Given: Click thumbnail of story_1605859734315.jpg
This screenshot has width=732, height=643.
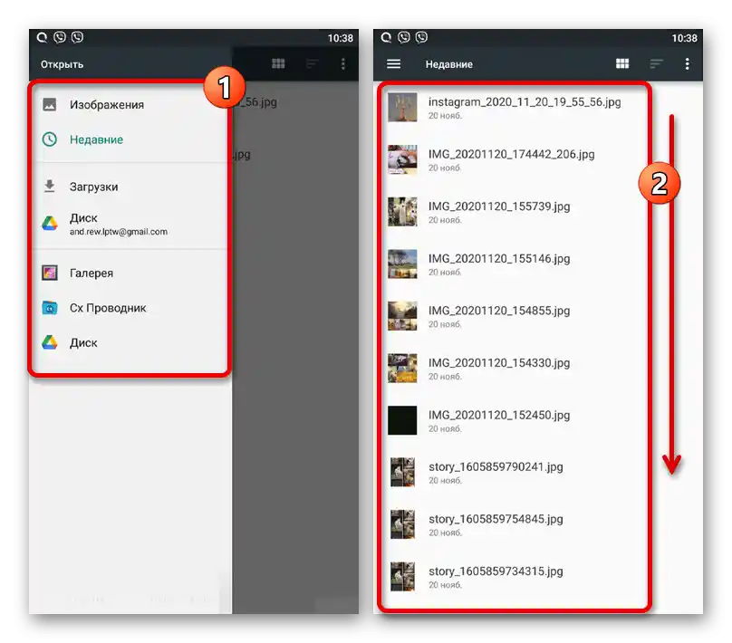Looking at the screenshot, I should pyautogui.click(x=402, y=577).
